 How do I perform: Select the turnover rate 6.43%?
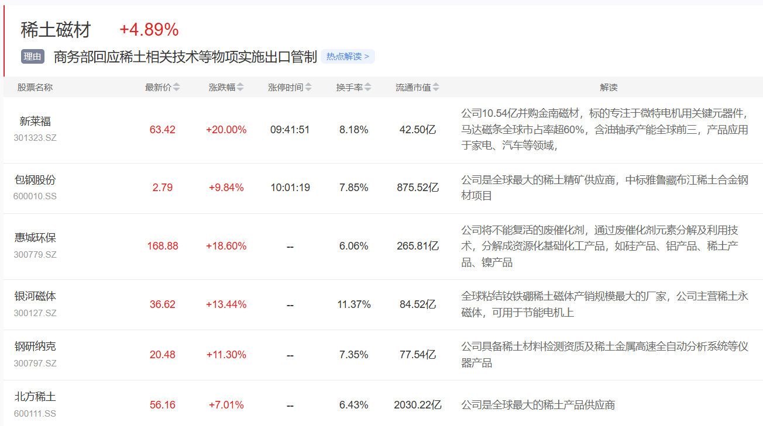(x=354, y=405)
